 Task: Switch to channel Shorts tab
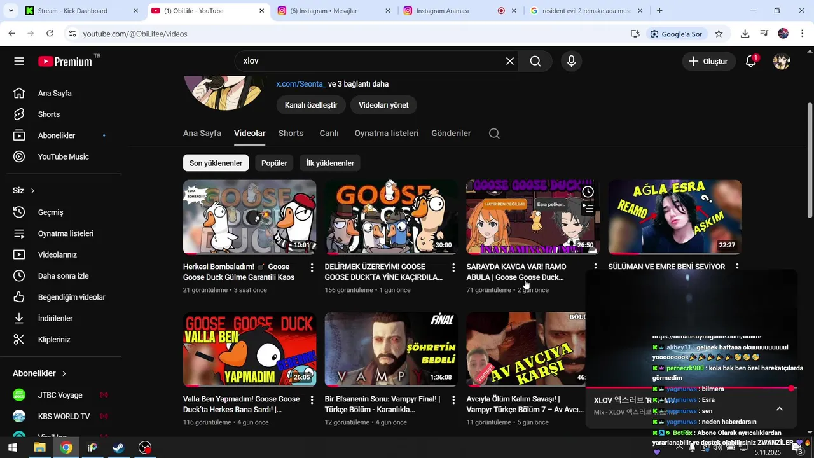291,133
